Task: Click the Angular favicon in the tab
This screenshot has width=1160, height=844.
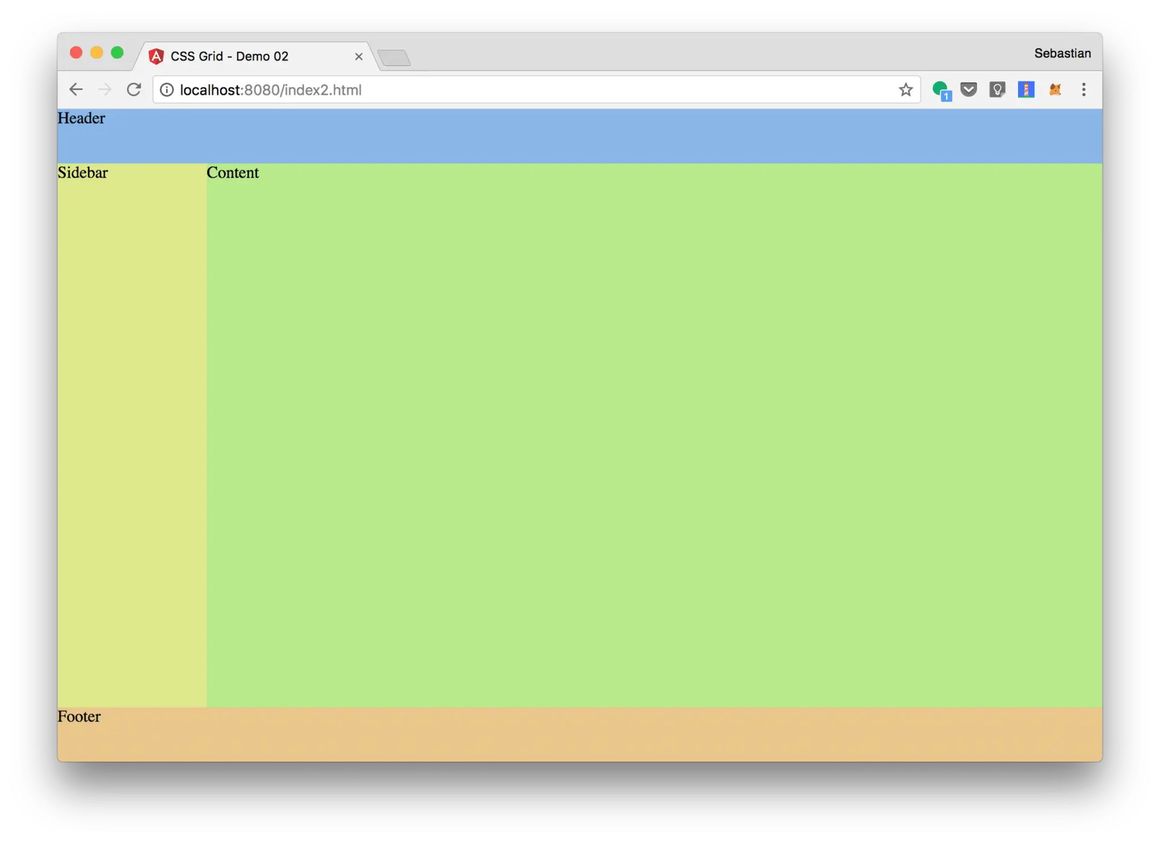Action: [x=156, y=56]
